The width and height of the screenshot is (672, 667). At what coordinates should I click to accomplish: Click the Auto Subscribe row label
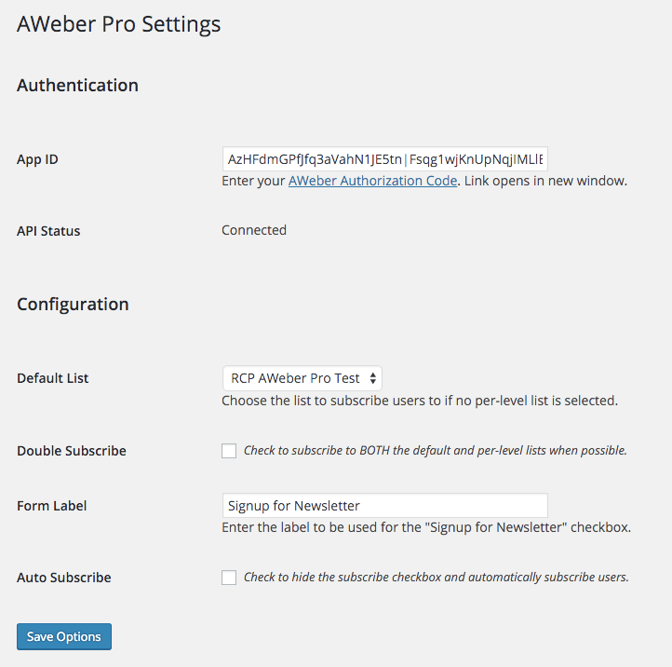point(64,578)
